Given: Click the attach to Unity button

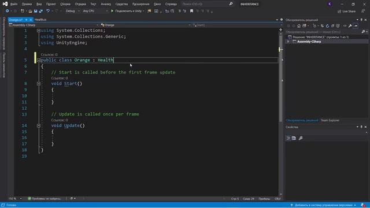Looking at the screenshot, I should coord(128,11).
